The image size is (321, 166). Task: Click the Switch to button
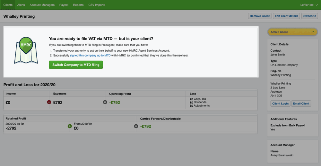[309, 16]
